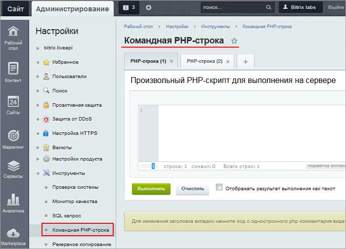This screenshot has height=249, width=346.
Task: Open the settings gear in top bar
Action: [x=148, y=7]
